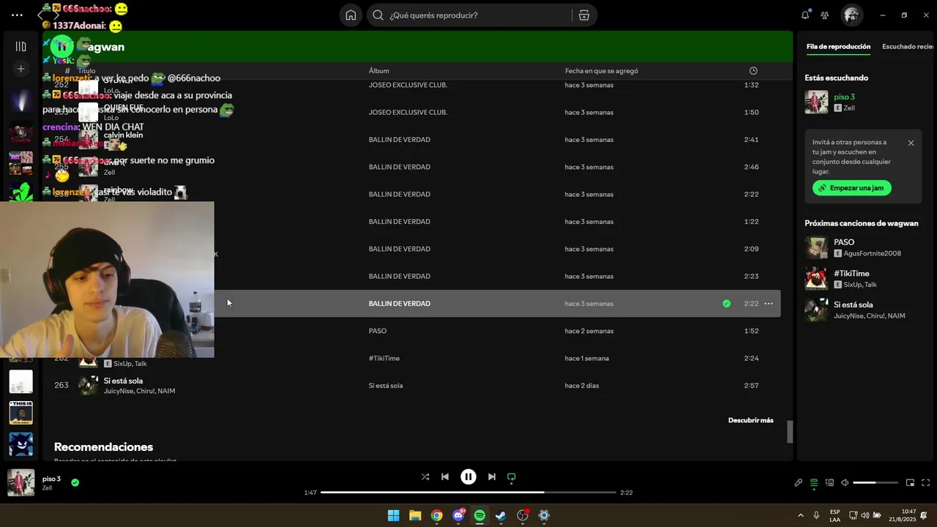Close the jam invitation card
This screenshot has height=527, width=937.
pyautogui.click(x=911, y=143)
